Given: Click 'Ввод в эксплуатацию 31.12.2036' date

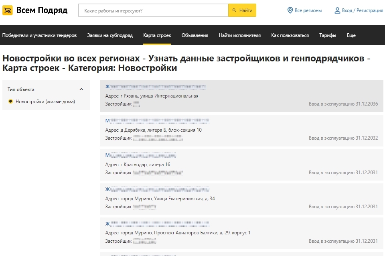Looking at the screenshot, I should click(343, 104).
